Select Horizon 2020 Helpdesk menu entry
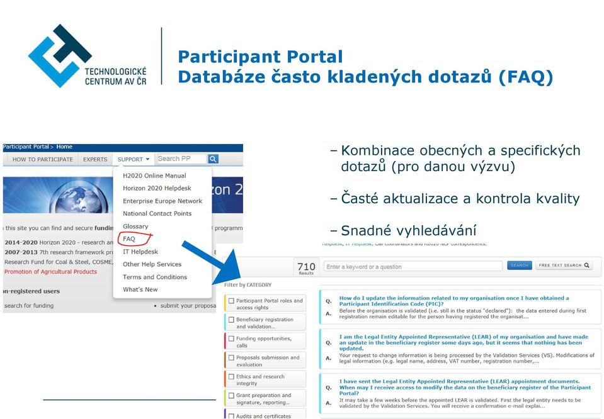Image resolution: width=604 pixels, height=419 pixels. [x=157, y=188]
